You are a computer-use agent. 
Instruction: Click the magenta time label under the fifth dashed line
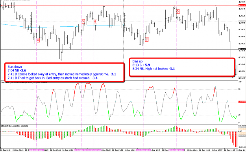tap(176, 150)
